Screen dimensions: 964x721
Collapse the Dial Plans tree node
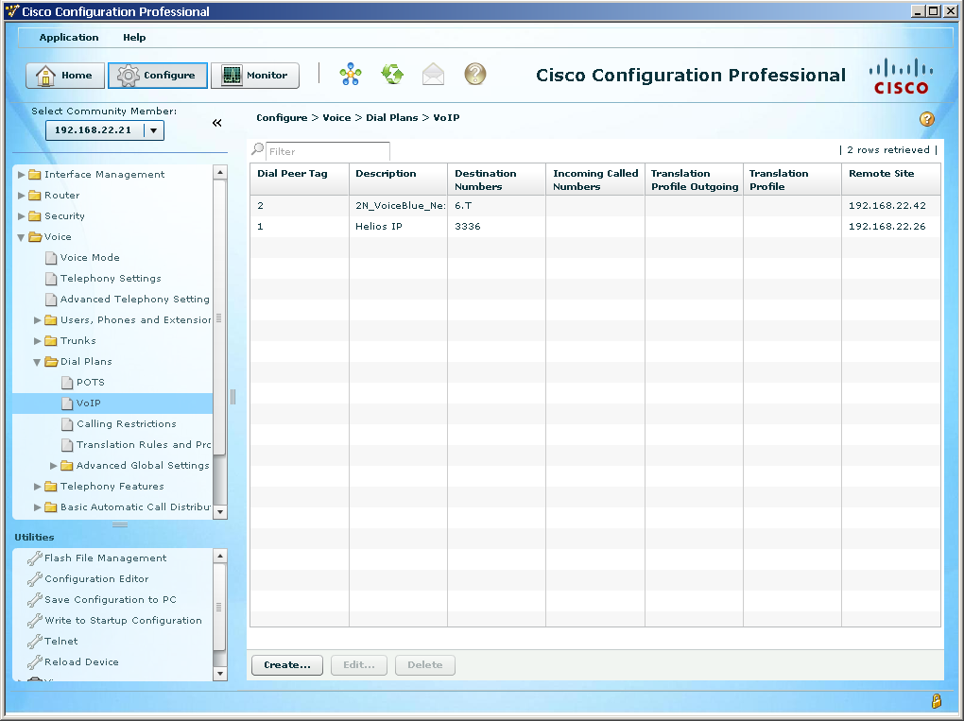(38, 362)
